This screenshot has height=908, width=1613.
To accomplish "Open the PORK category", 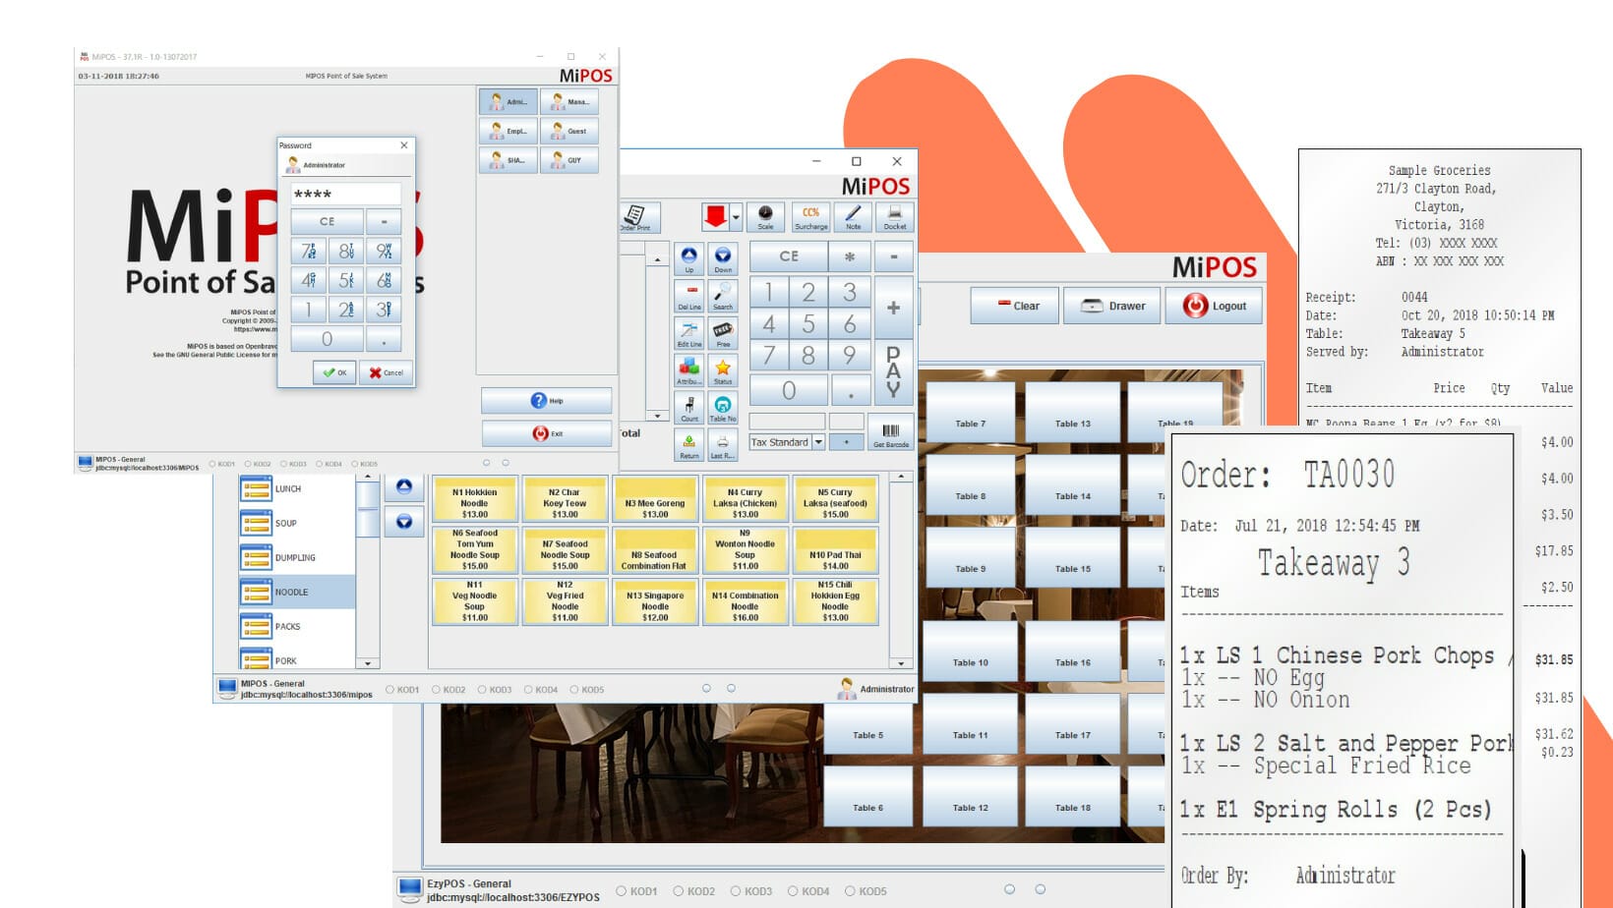I will coord(296,659).
